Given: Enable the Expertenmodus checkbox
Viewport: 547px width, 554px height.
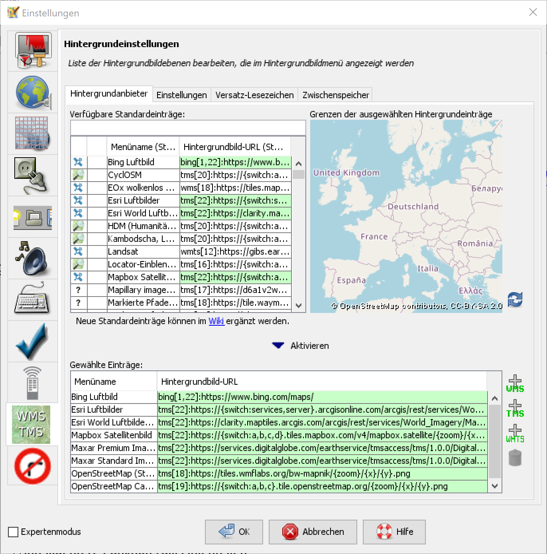Looking at the screenshot, I should click(x=13, y=532).
